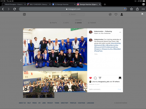Open ABOUT US footer link
The image size is (146, 109).
[x=22, y=103]
